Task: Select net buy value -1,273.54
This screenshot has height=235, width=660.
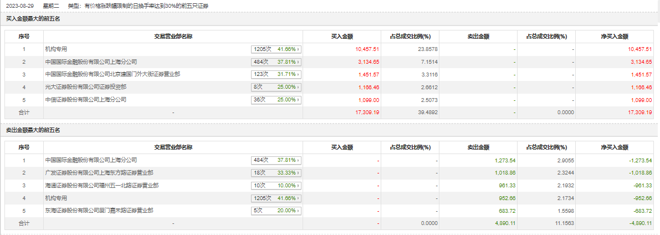Action: click(640, 161)
